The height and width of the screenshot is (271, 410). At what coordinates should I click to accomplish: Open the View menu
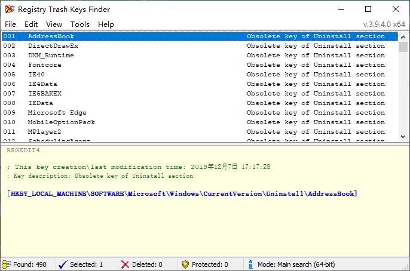[x=54, y=24]
